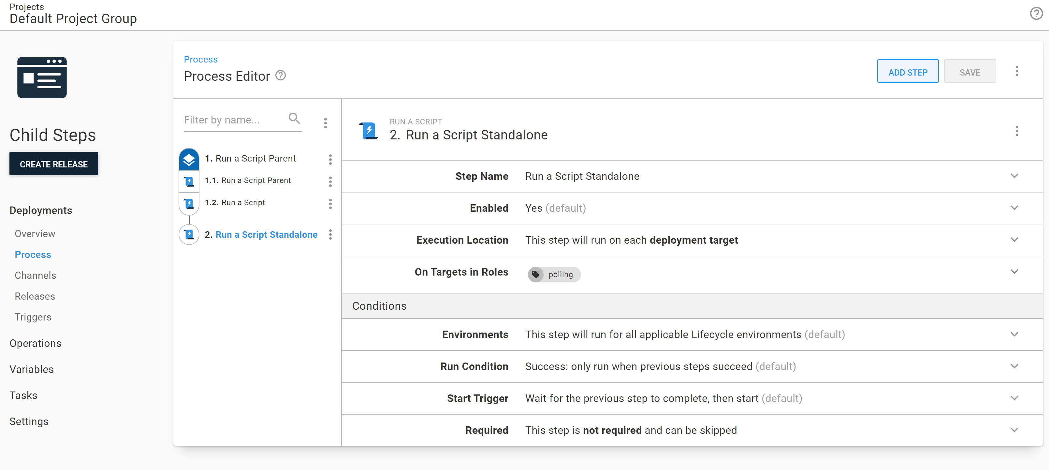1049x470 pixels.
Task: Click the help icon in the top-right corner
Action: (1036, 14)
